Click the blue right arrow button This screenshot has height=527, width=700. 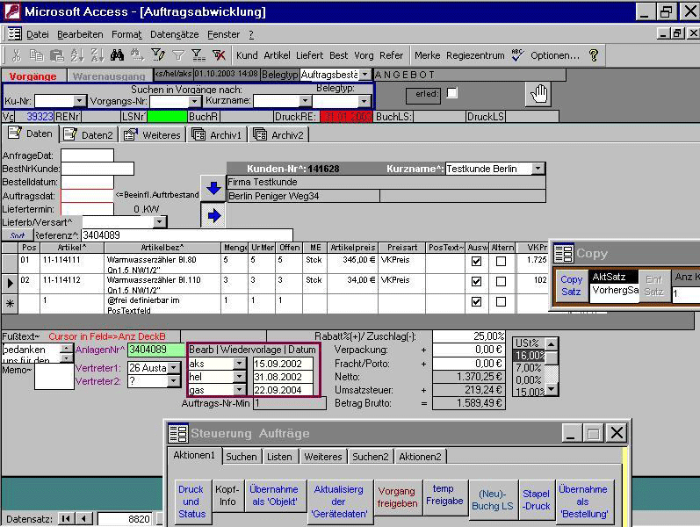(x=213, y=215)
